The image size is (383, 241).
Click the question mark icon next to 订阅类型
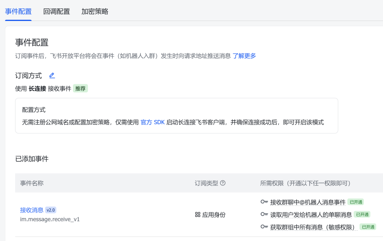[223, 183]
